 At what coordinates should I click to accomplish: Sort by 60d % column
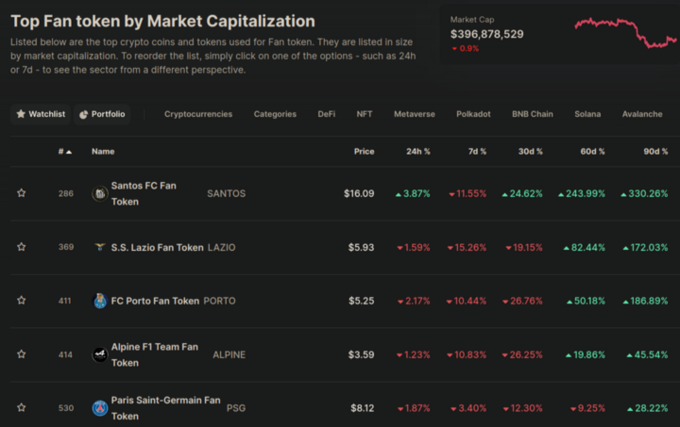click(x=592, y=152)
